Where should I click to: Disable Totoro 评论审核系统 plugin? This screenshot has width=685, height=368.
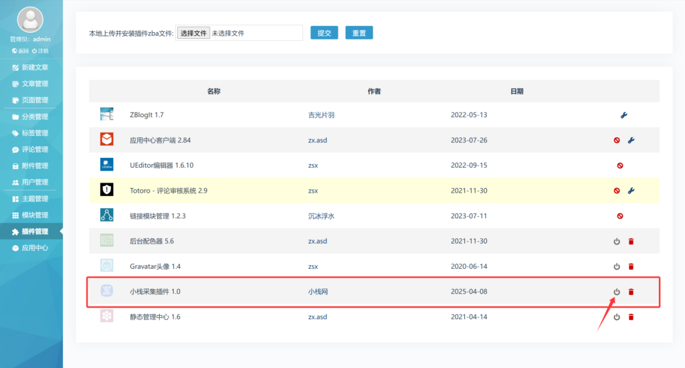[x=616, y=191]
